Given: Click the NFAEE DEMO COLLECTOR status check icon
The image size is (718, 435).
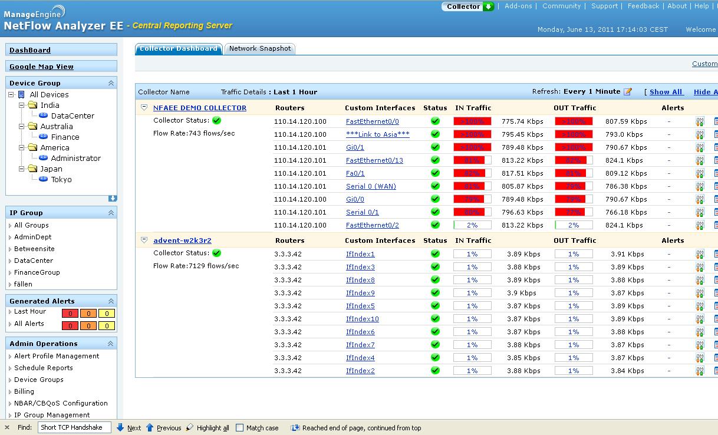Looking at the screenshot, I should 216,120.
